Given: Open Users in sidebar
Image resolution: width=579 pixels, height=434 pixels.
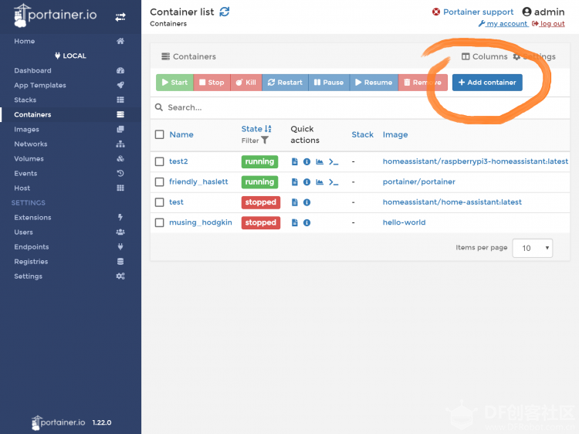Looking at the screenshot, I should (70, 232).
